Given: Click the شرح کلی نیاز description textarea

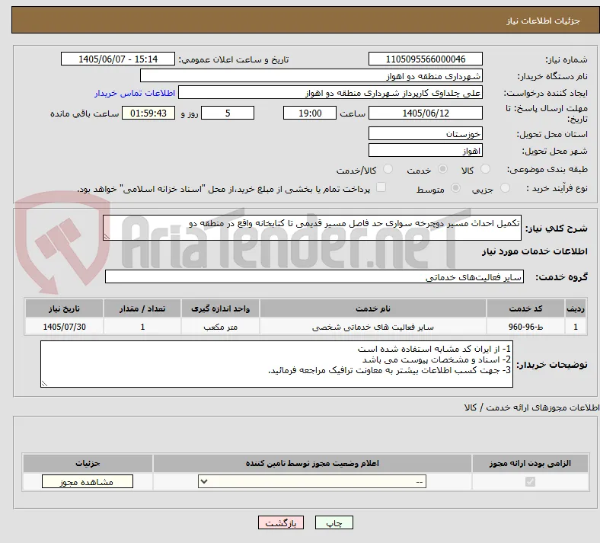Looking at the screenshot, I should [x=312, y=228].
